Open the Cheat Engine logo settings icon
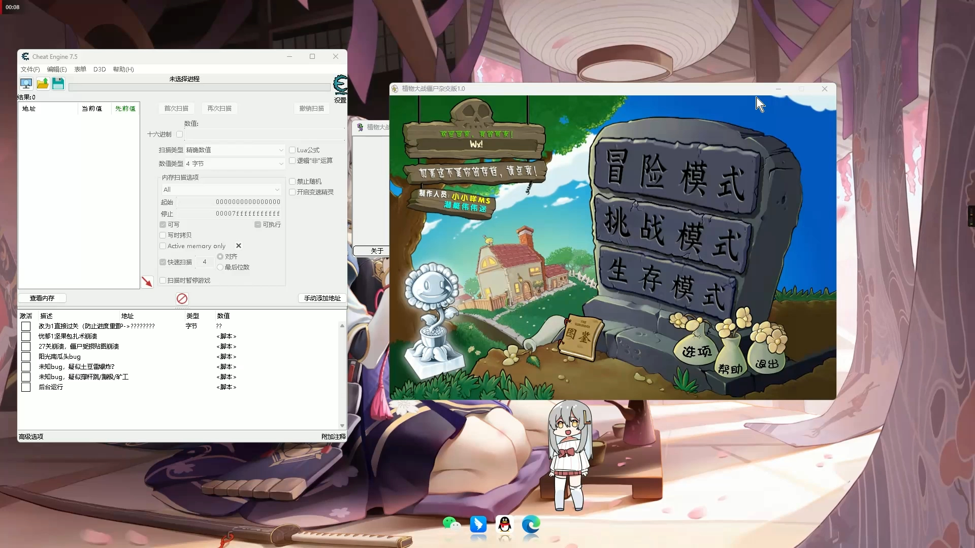This screenshot has width=975, height=548. tap(340, 84)
